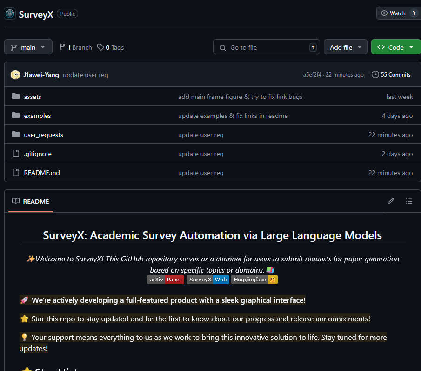Click the watch count 3 badge
This screenshot has width=421, height=371.
point(414,13)
